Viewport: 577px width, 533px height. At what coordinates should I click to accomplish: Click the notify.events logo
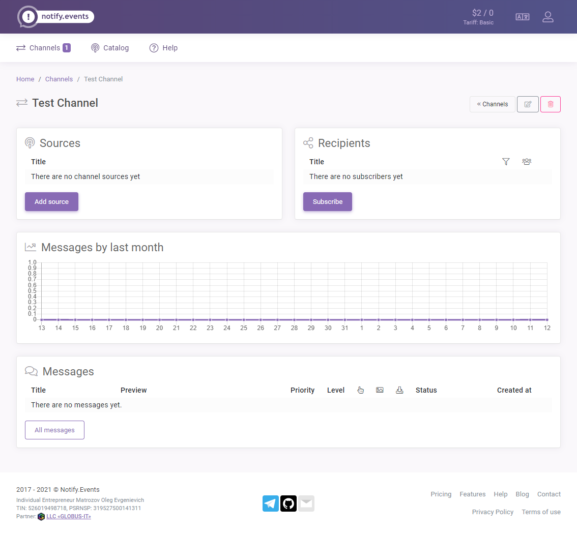56,17
